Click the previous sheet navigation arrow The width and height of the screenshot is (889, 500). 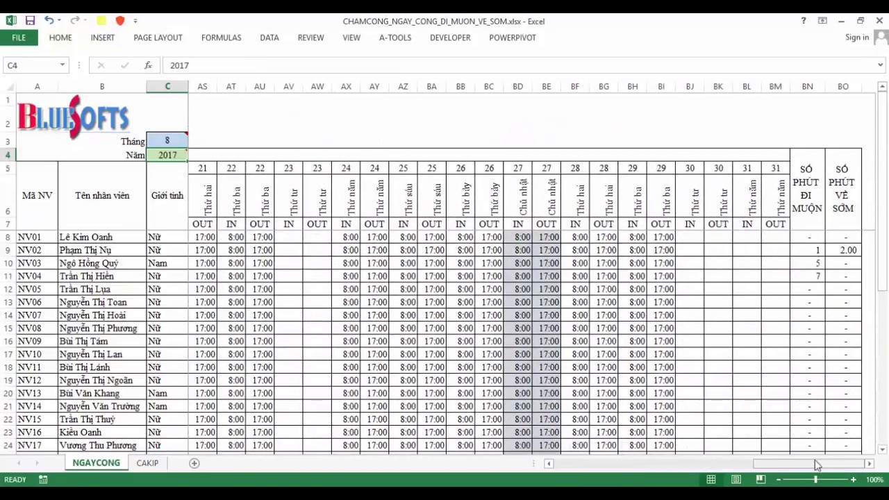coord(19,463)
